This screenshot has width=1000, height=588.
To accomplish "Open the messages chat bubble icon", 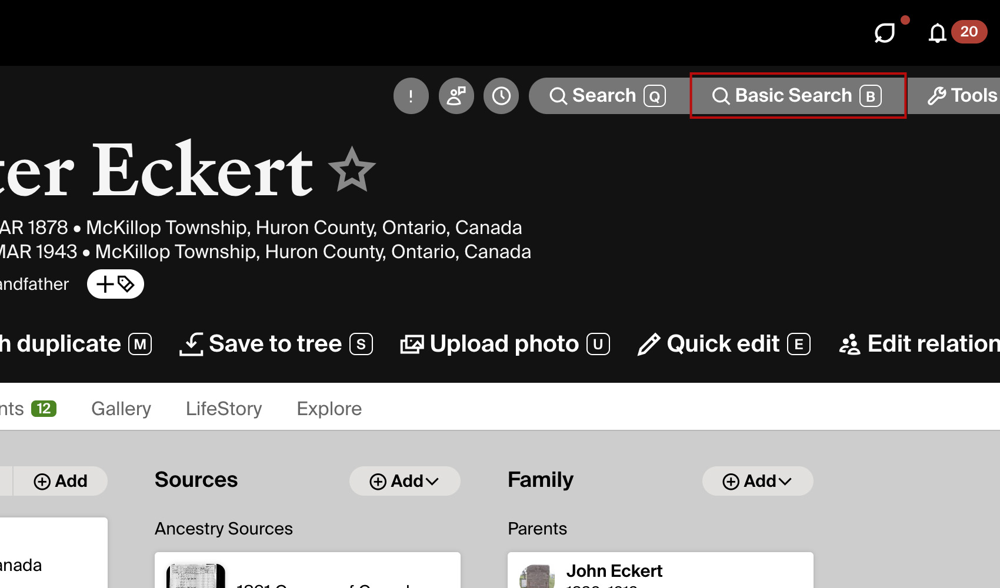I will coord(885,33).
